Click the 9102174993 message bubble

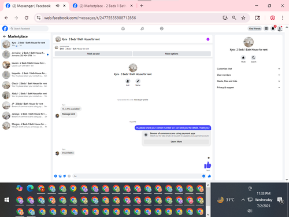pos(68,153)
